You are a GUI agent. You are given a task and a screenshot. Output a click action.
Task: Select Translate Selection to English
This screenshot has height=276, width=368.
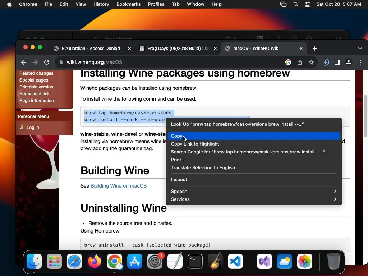point(254,167)
